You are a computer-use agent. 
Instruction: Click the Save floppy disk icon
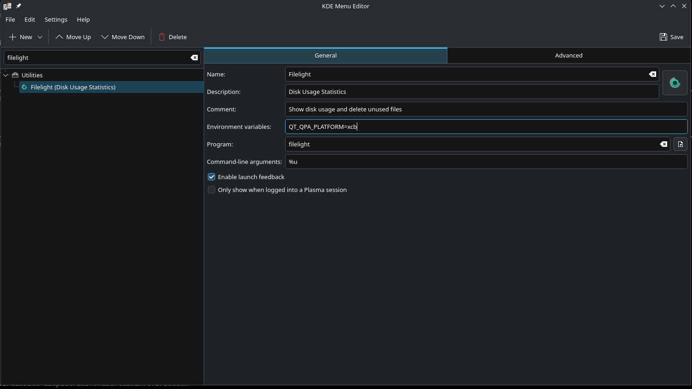[663, 37]
